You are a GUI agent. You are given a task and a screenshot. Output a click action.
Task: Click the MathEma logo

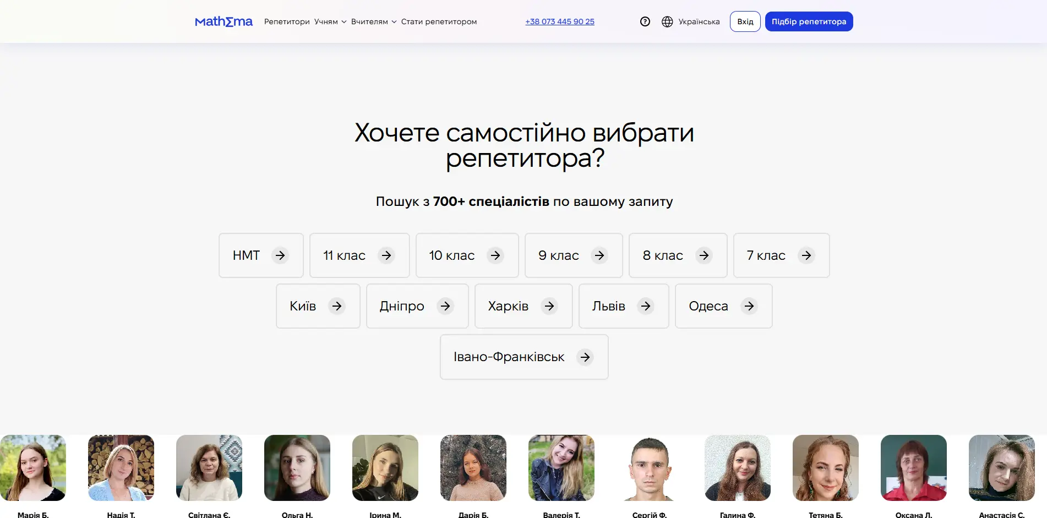[x=223, y=21]
